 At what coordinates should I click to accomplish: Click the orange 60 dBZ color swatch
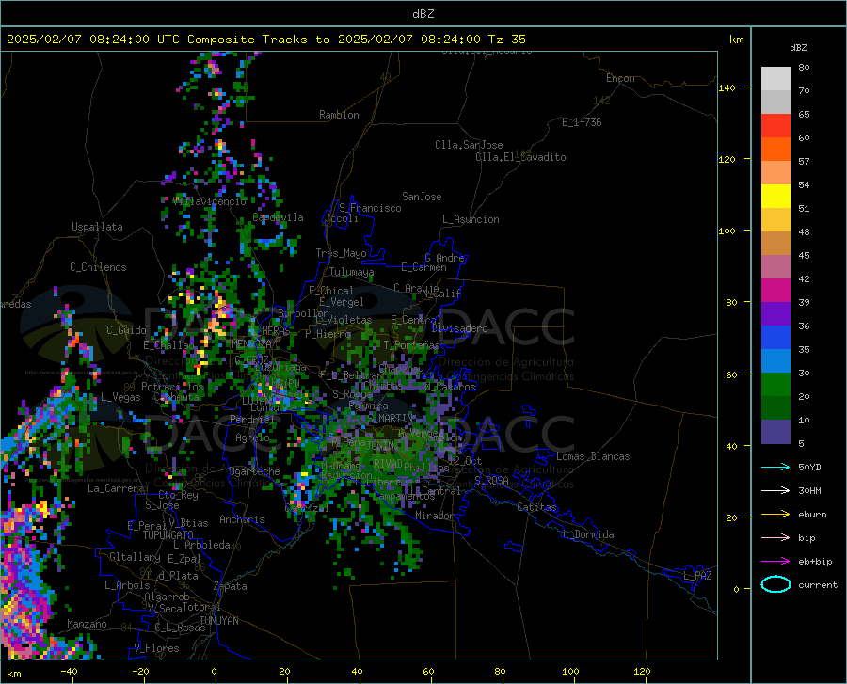tap(775, 149)
